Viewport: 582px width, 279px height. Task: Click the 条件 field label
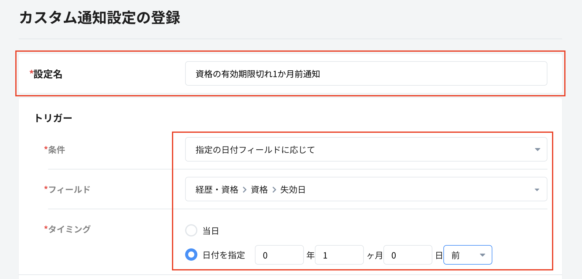(x=56, y=150)
